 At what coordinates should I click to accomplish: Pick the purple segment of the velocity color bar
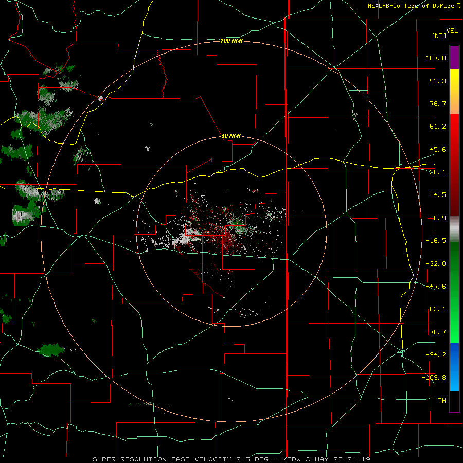(454, 58)
